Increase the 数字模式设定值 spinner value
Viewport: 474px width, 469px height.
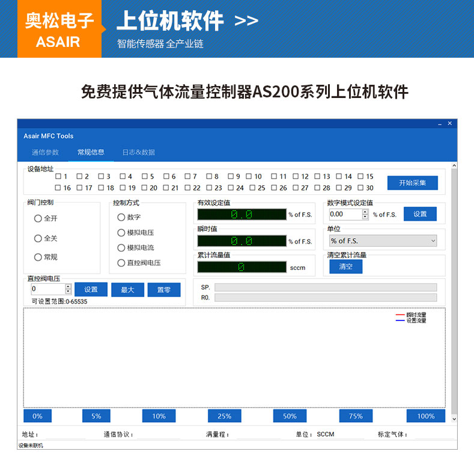(x=365, y=212)
